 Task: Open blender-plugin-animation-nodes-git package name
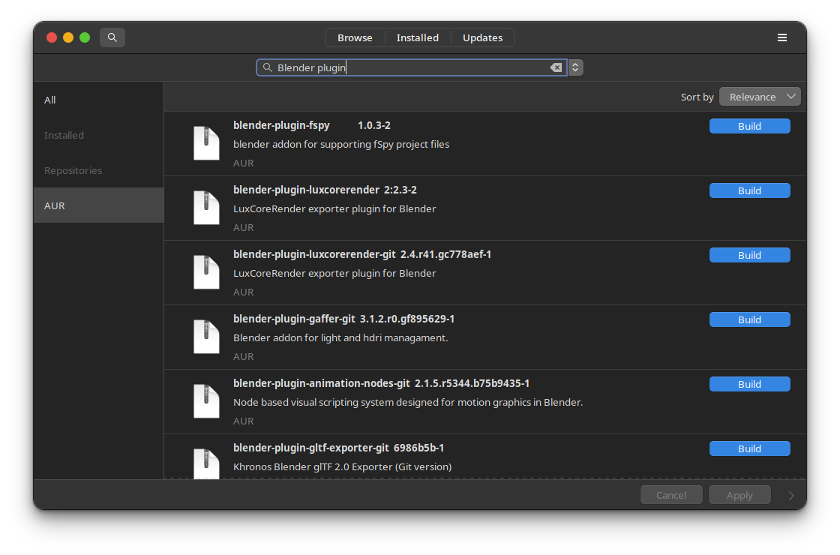click(x=322, y=383)
